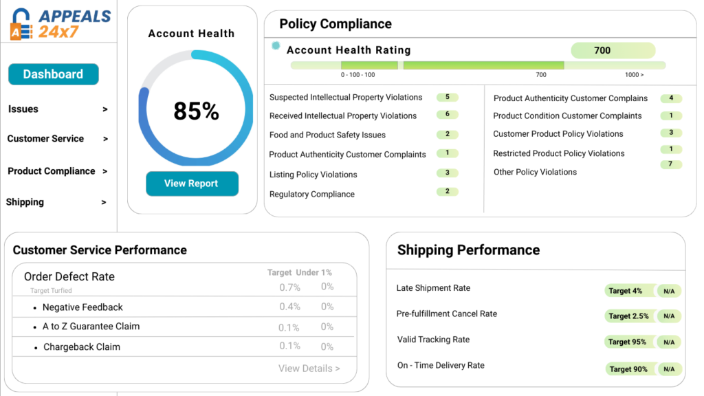Select the Chargeback Claim row

click(x=82, y=347)
